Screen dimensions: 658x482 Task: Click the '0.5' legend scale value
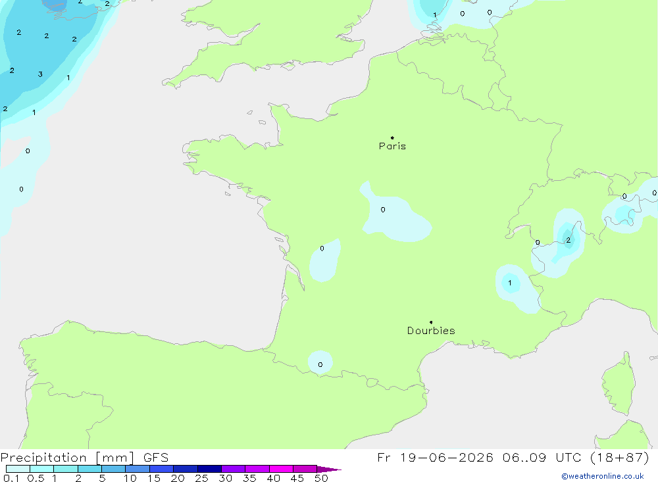coord(36,478)
